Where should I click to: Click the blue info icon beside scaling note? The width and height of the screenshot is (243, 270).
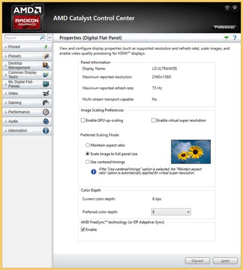pos(93,171)
